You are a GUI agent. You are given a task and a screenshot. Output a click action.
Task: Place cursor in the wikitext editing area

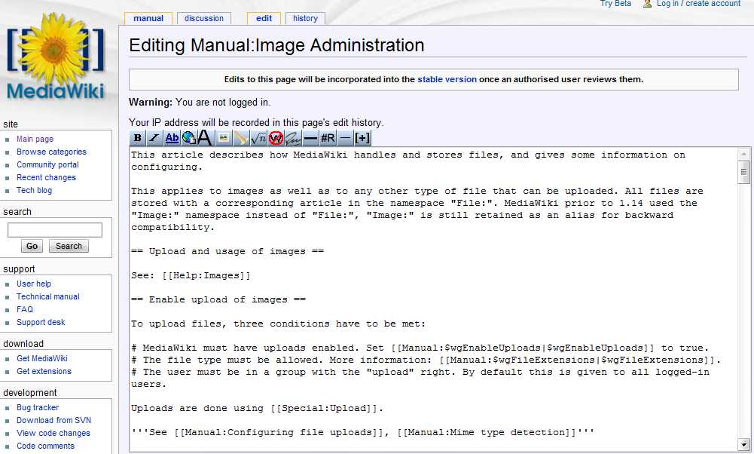434,299
